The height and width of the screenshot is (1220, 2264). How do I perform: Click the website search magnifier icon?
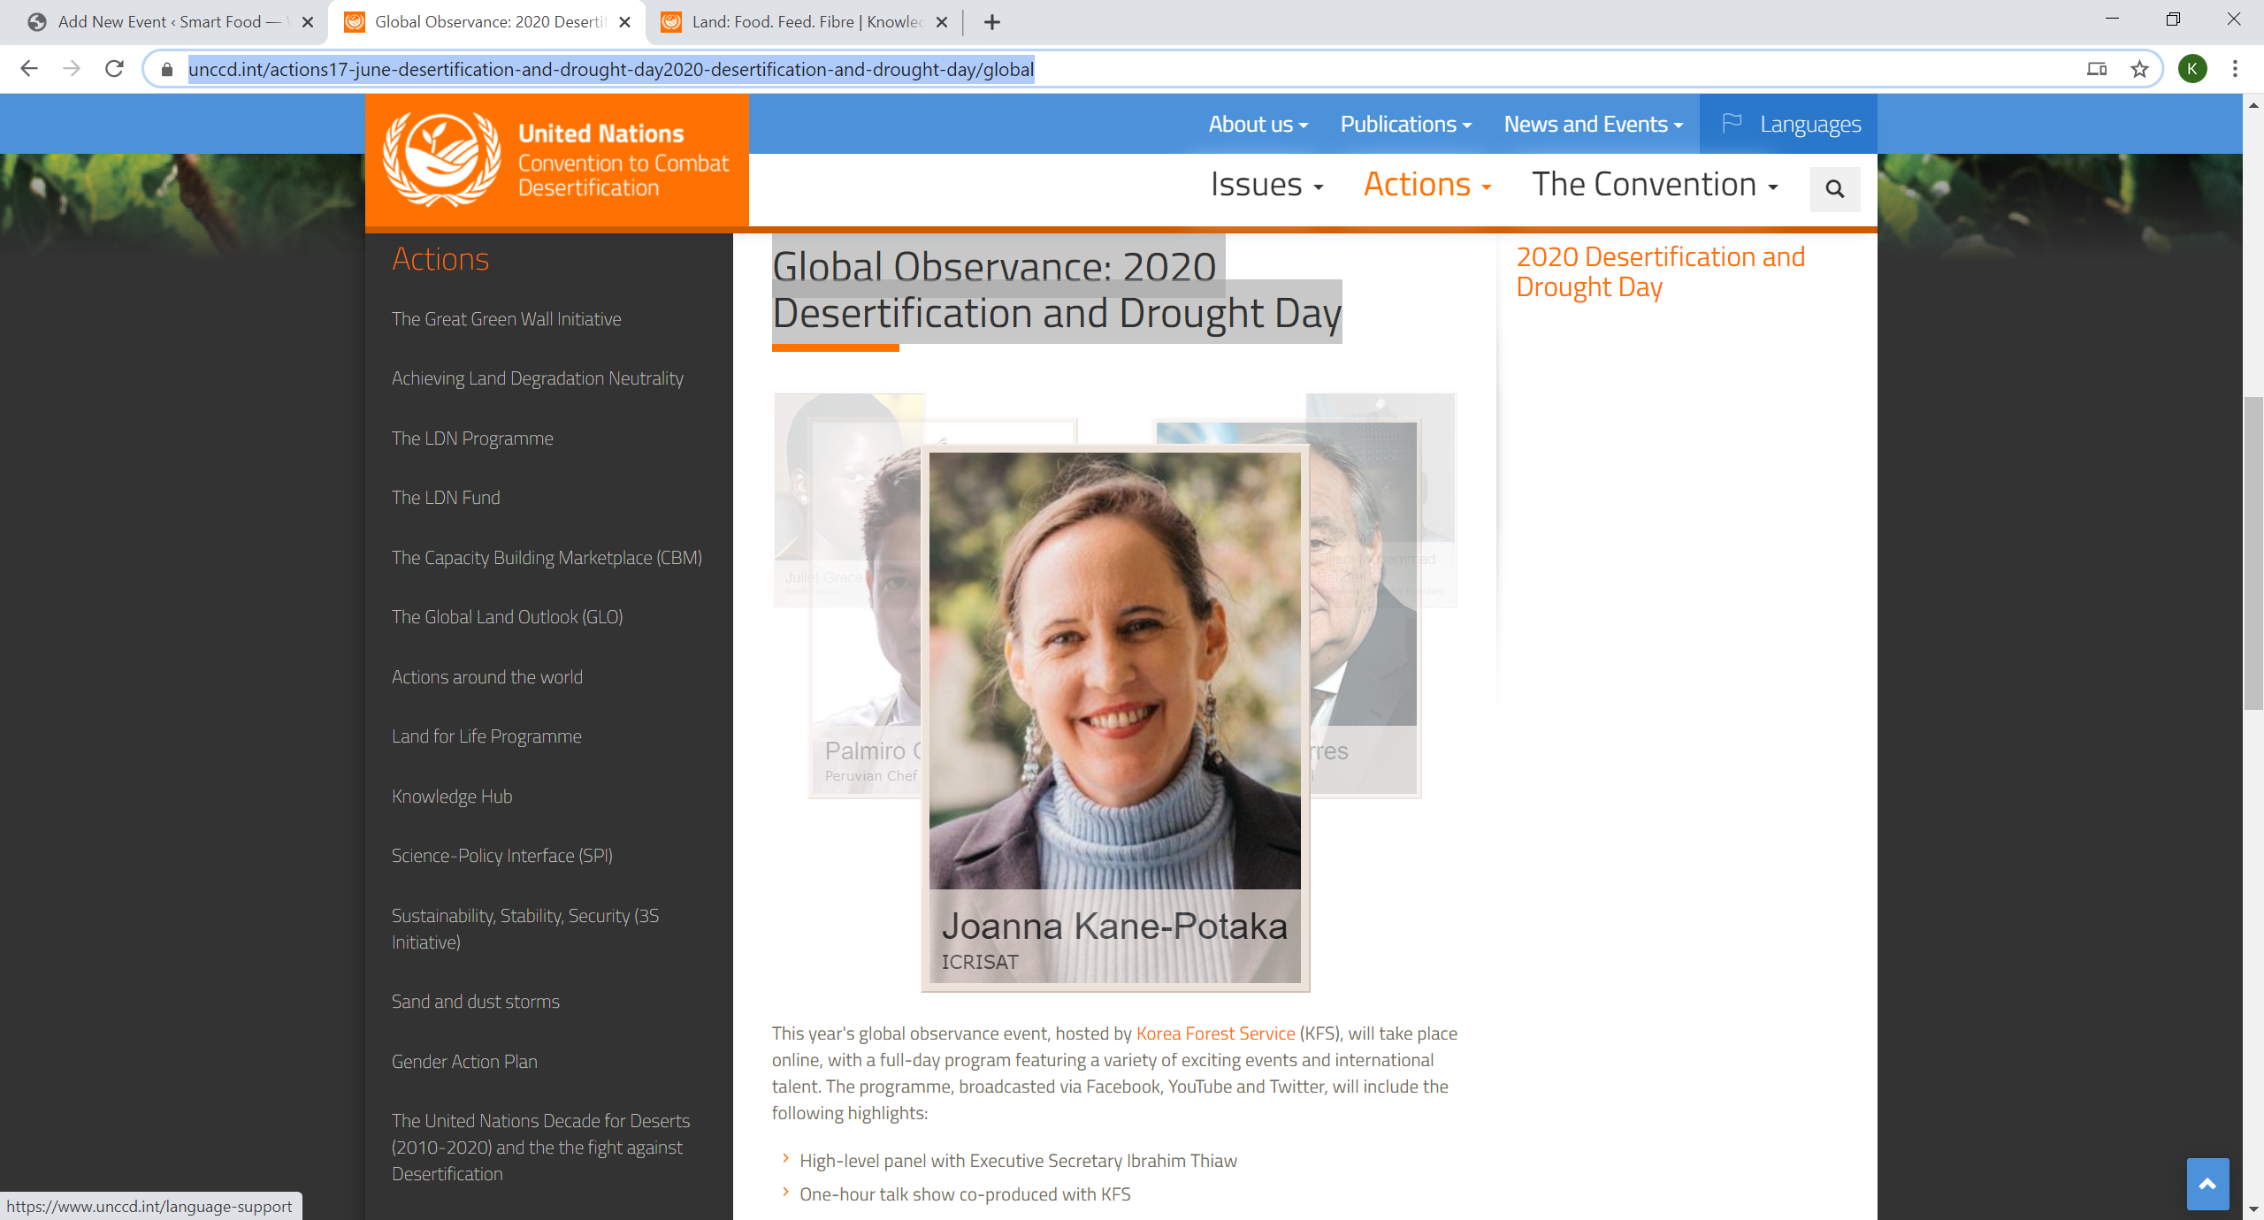click(x=1834, y=188)
